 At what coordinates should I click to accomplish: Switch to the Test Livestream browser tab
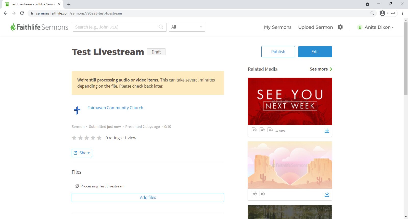pos(32,4)
